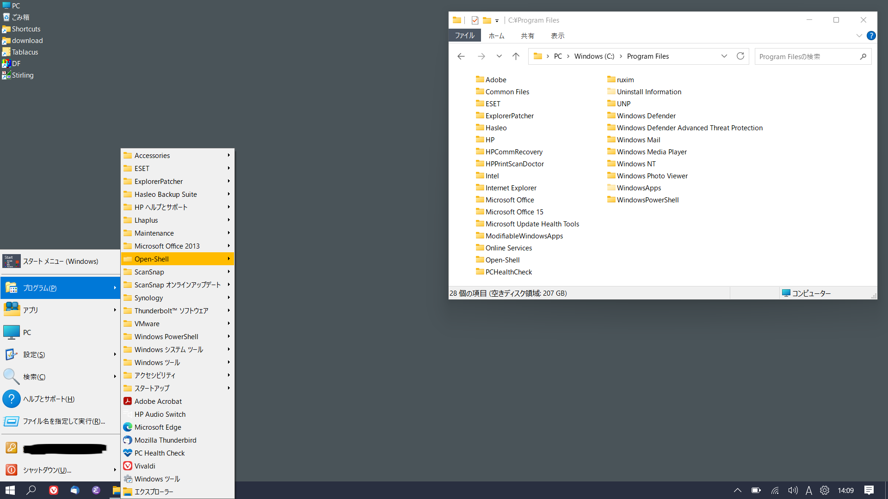Launch Vivaldi from the programs list
Image resolution: width=888 pixels, height=499 pixels.
point(145,466)
